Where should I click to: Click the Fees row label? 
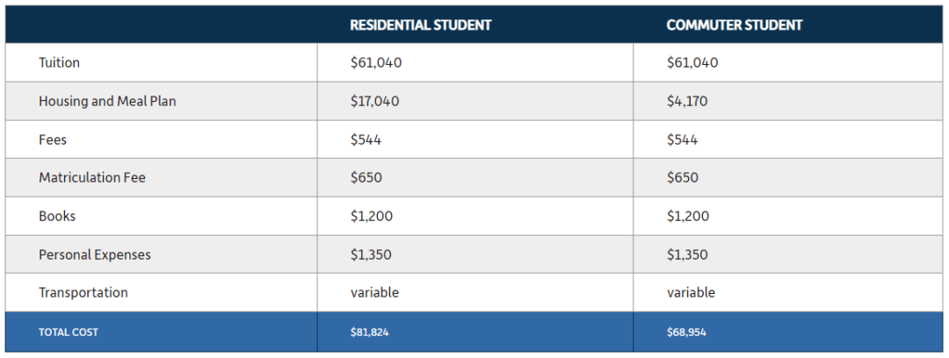(53, 140)
